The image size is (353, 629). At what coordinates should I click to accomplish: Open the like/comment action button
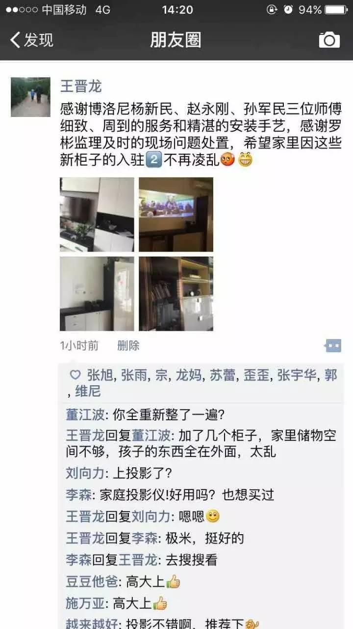[333, 346]
